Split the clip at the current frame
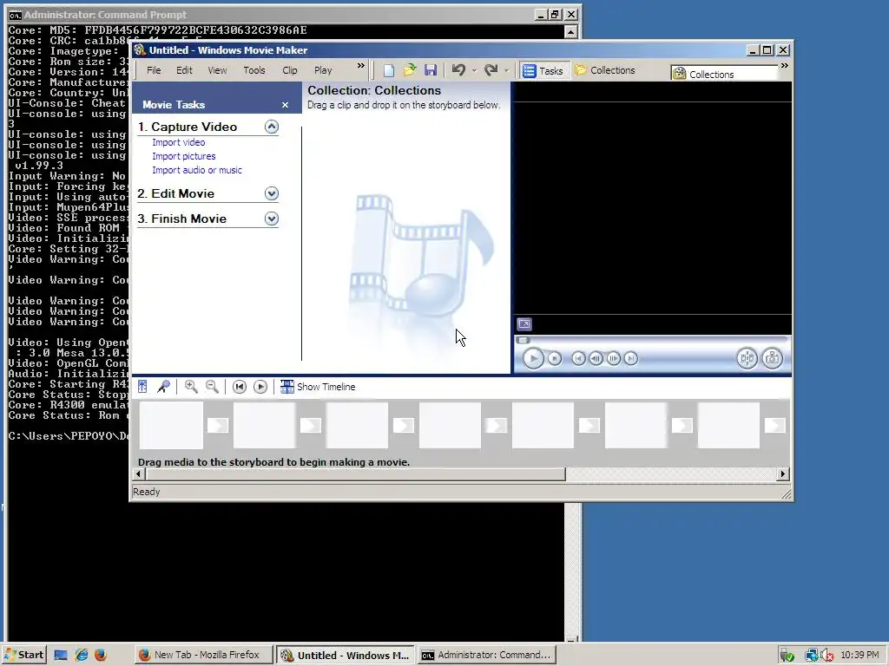This screenshot has height=666, width=889. pos(747,358)
